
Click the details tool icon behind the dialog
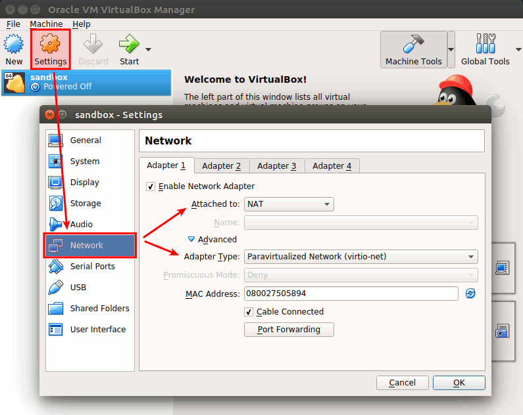[502, 267]
